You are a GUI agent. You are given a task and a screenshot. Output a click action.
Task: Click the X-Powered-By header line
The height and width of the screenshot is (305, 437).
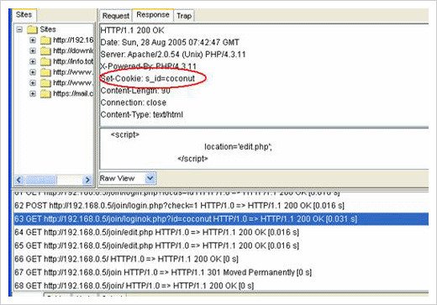(x=149, y=66)
